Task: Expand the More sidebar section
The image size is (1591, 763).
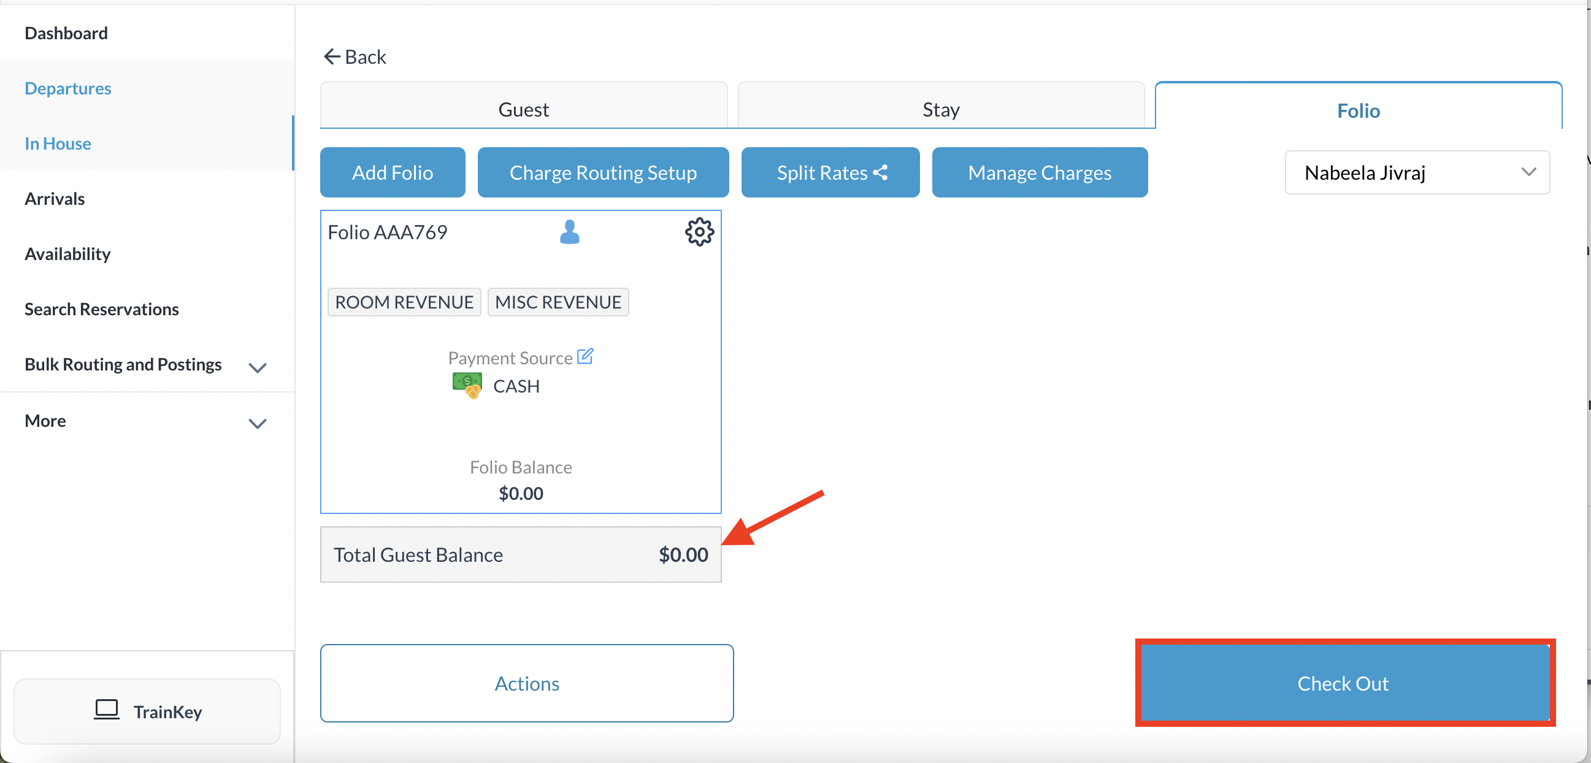Action: coord(257,423)
